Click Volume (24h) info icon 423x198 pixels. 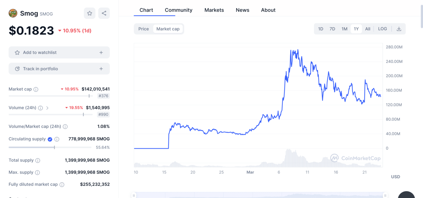(40, 108)
